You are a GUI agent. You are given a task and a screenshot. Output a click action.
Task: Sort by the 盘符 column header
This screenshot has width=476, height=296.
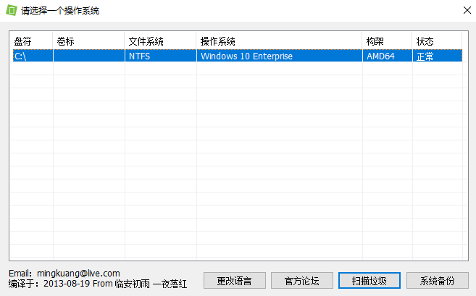[x=31, y=41]
